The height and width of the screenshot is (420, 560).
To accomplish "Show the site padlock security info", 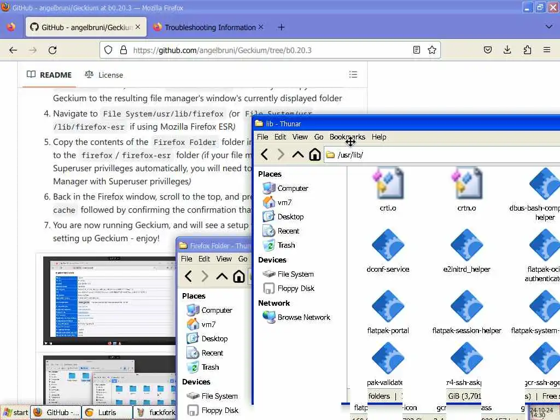I will (124, 50).
